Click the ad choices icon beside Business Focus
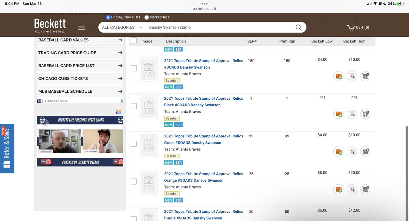Screen dimensions: 409x221 122,101
